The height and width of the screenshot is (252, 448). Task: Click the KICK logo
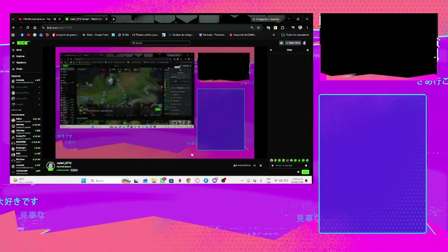tap(23, 43)
